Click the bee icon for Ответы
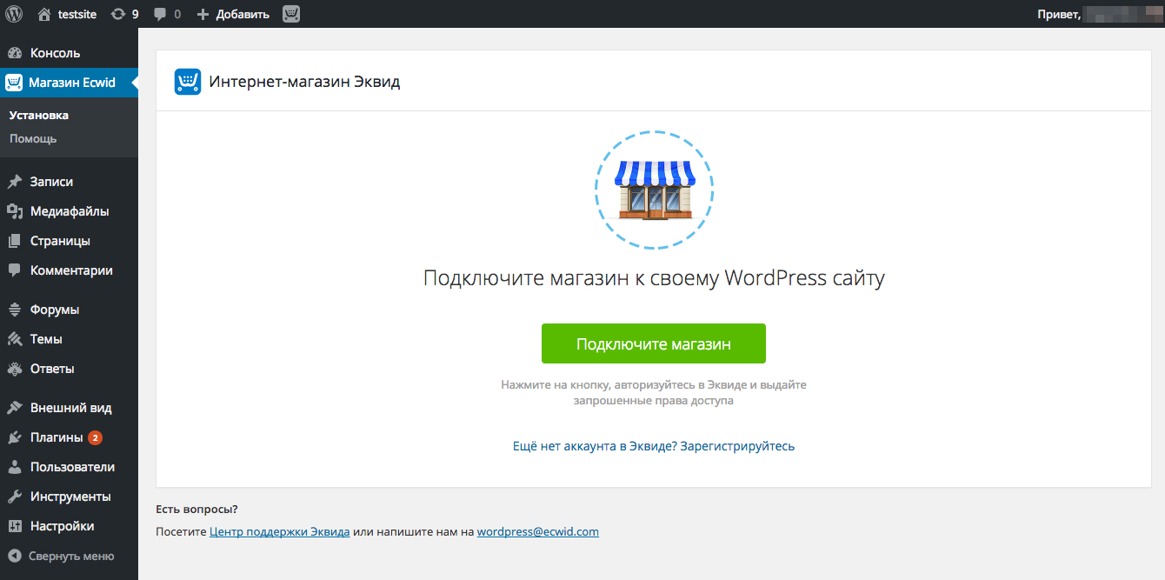The width and height of the screenshot is (1165, 580). (14, 369)
